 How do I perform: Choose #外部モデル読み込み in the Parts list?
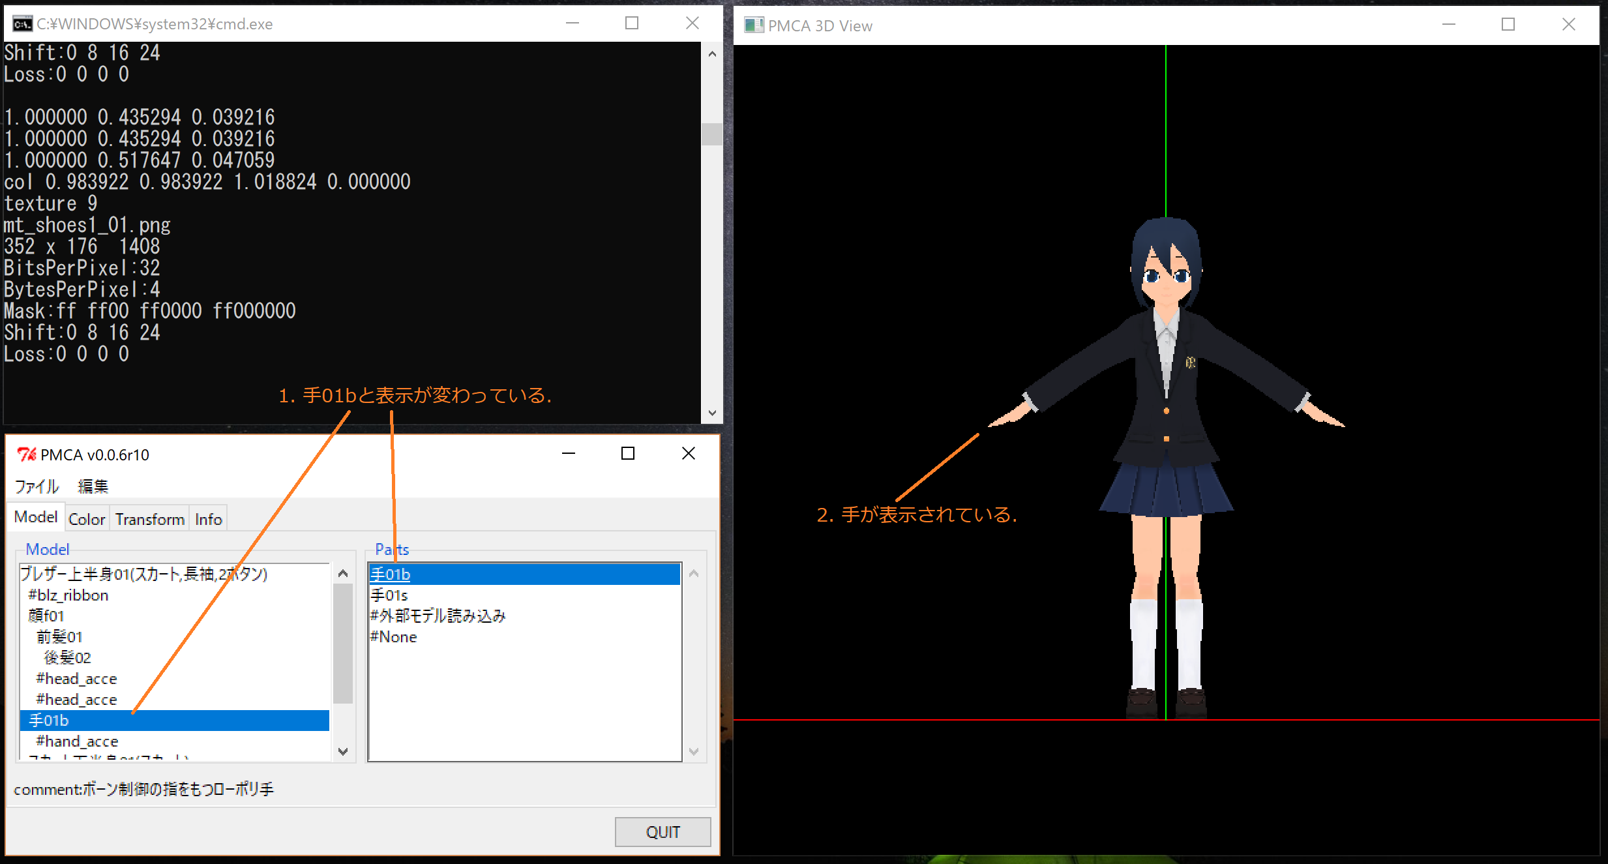(x=525, y=616)
